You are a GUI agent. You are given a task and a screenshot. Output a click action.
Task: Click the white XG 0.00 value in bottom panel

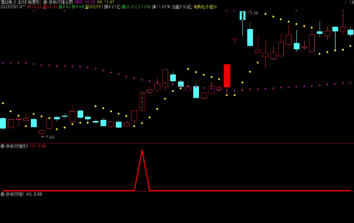point(34,194)
